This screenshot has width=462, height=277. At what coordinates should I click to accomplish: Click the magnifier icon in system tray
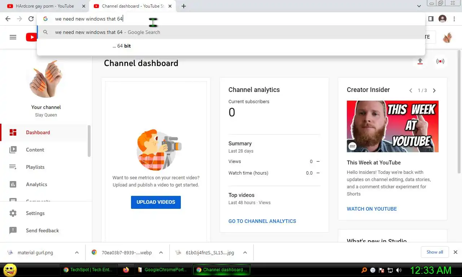coord(364,270)
